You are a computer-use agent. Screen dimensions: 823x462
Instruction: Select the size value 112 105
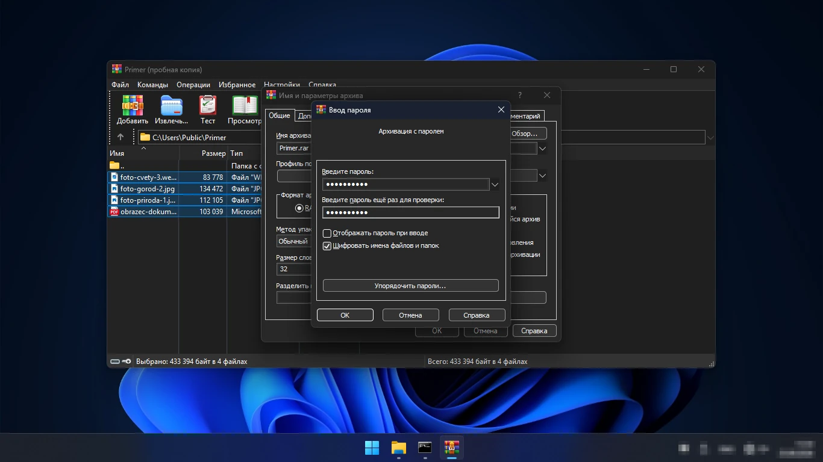[211, 200]
